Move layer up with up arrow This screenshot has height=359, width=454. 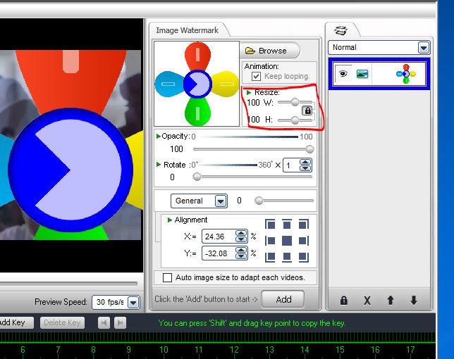[391, 301]
